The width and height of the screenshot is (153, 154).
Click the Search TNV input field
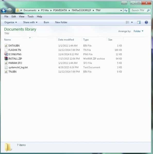click(x=139, y=10)
